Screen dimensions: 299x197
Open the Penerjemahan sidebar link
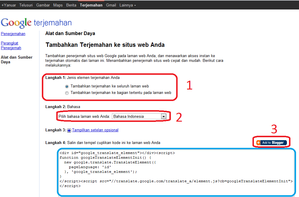[x=13, y=34]
